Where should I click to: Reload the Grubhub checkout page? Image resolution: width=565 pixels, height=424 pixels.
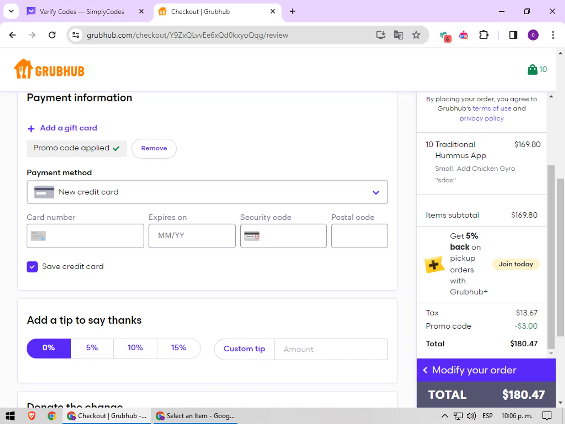tap(52, 35)
